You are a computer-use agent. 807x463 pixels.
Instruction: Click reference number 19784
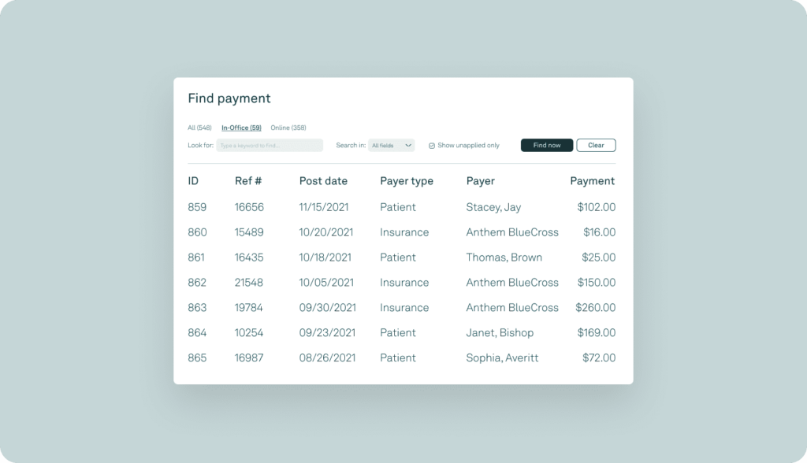(x=248, y=308)
